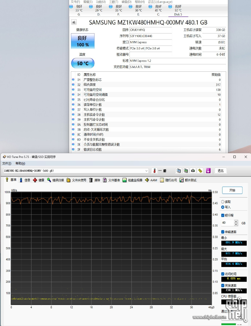Click the 50 °C temperature button

83,63
